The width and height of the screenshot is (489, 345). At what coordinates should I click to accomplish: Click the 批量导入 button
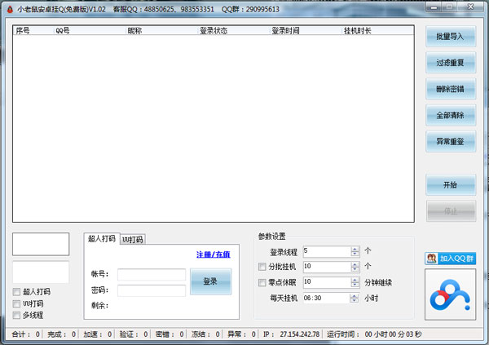click(450, 37)
